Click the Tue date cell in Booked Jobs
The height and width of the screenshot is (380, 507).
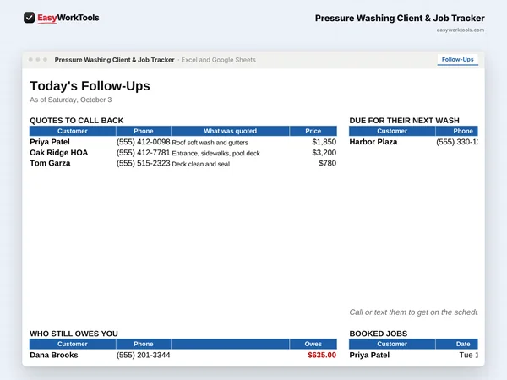[468, 355]
